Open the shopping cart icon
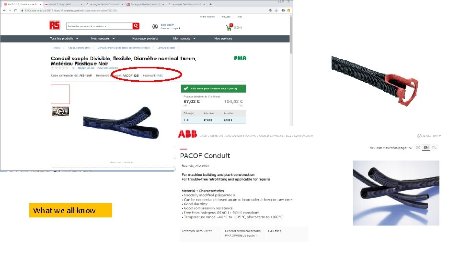 click(229, 28)
